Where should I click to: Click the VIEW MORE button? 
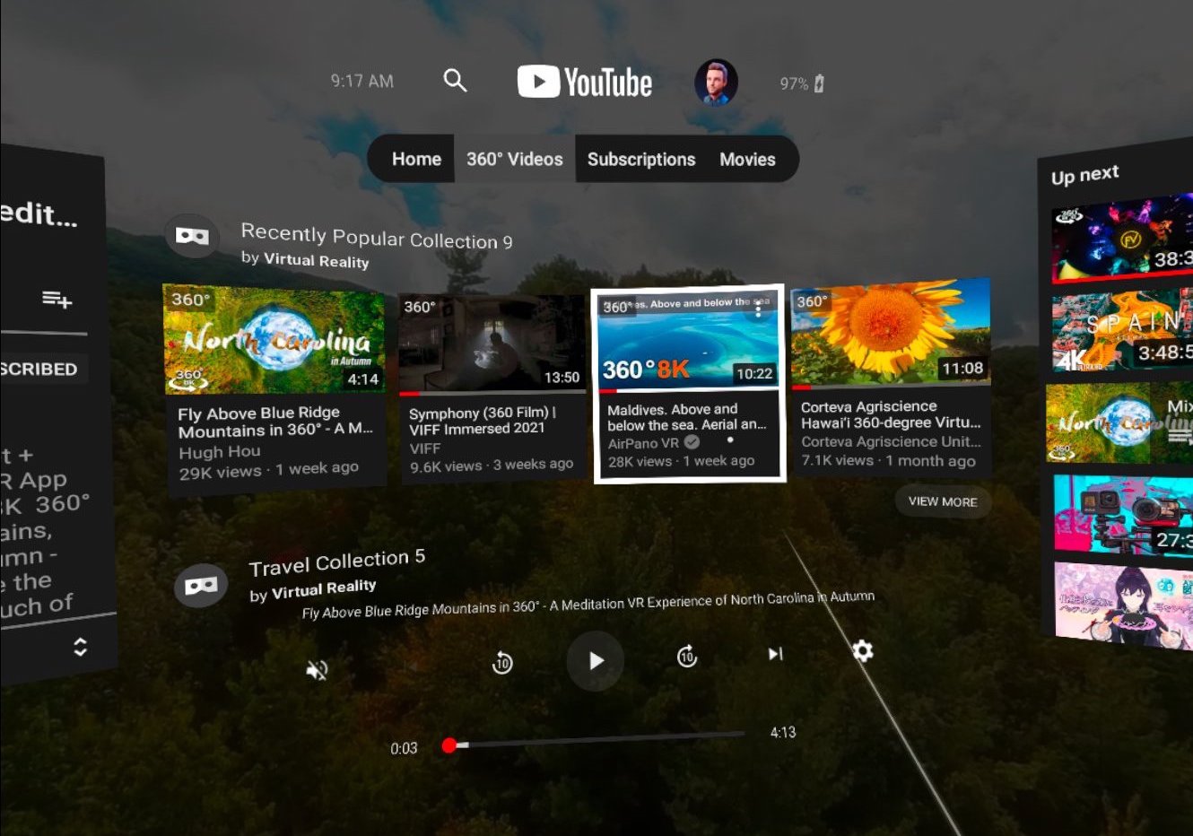[x=943, y=501]
